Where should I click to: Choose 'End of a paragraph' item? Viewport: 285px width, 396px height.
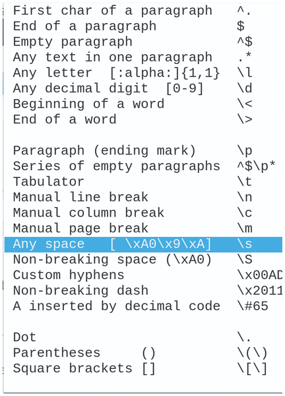coord(143,26)
